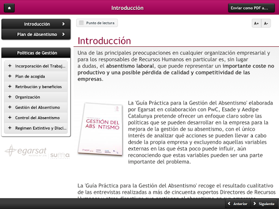Viewport: 279px width, 209px height.
Task: Click the plus icon beside Organización
Action: click(10, 97)
